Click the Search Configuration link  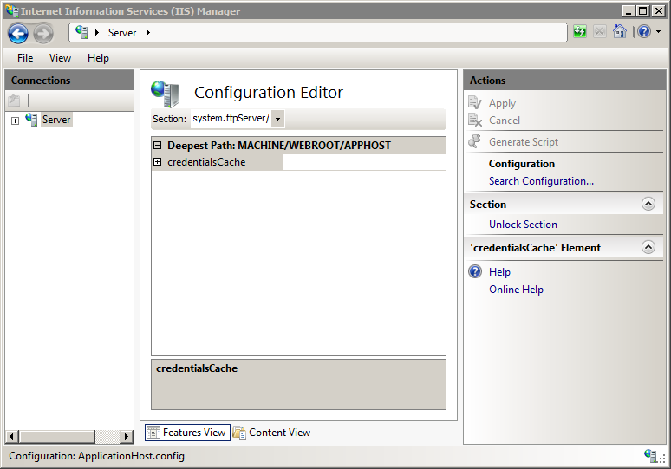coord(541,181)
